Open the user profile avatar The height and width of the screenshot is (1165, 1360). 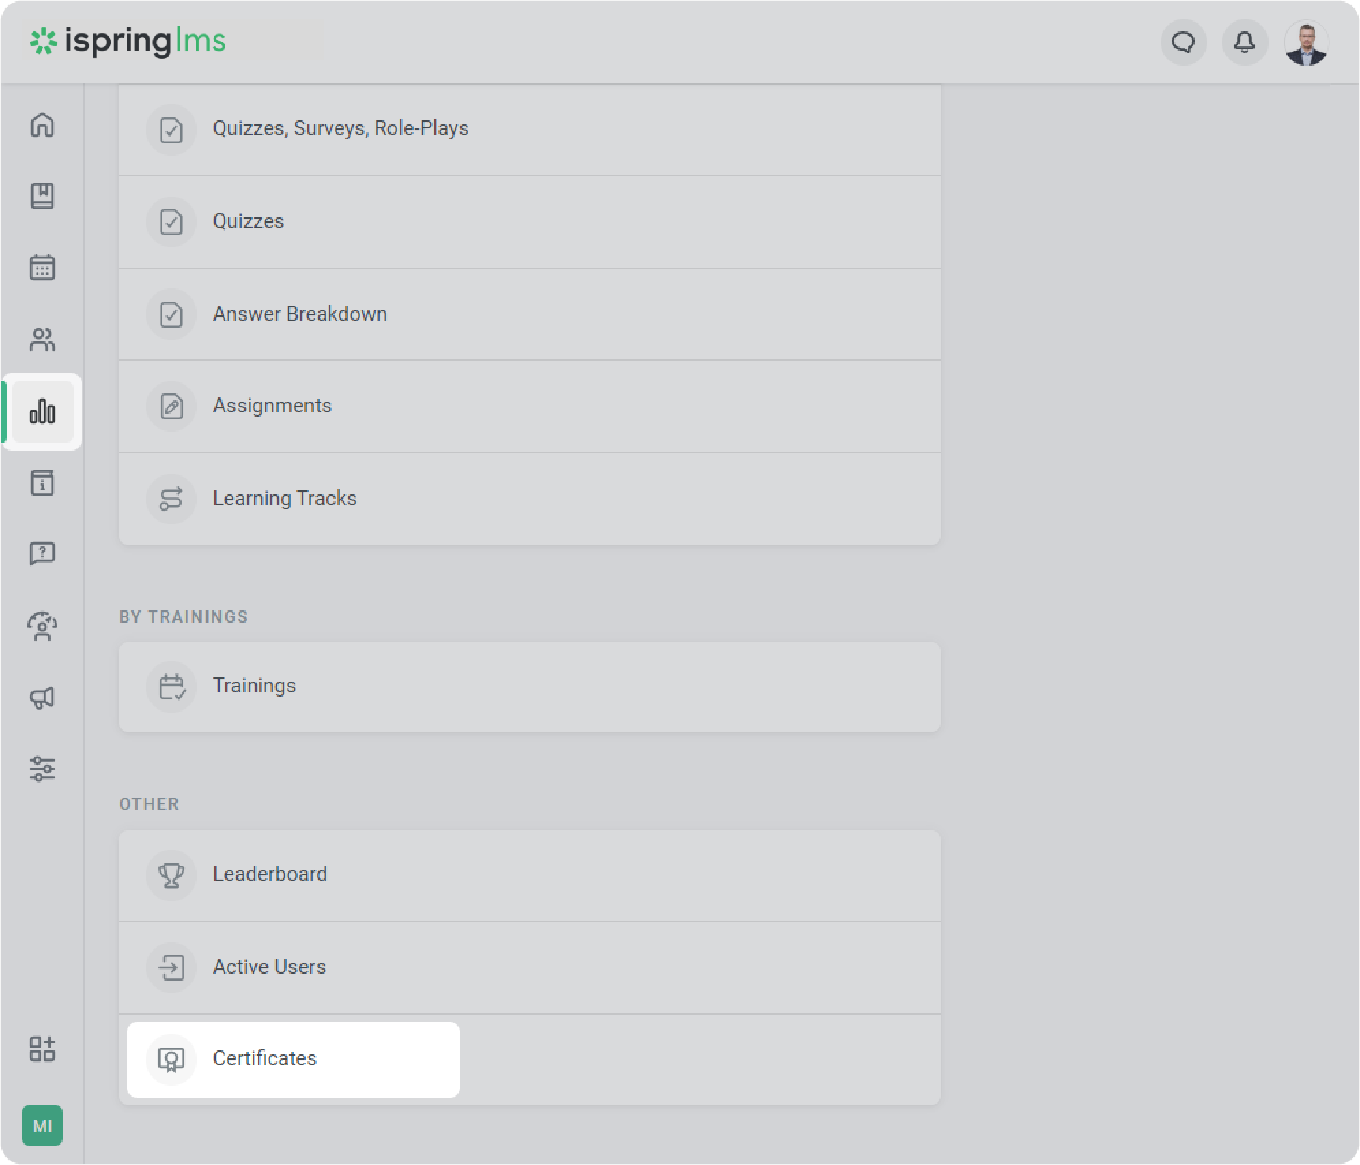coord(1306,43)
